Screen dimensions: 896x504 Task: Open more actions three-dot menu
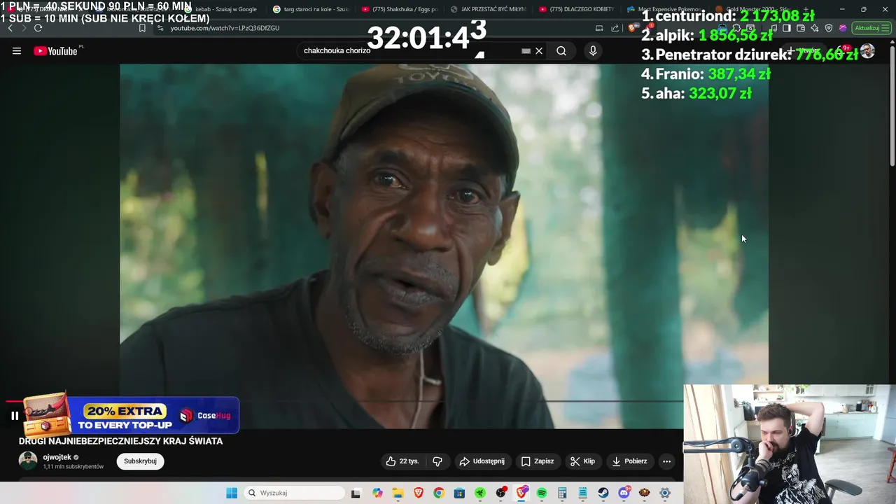click(x=666, y=461)
